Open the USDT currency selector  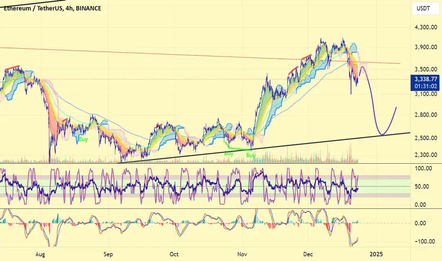tap(425, 9)
